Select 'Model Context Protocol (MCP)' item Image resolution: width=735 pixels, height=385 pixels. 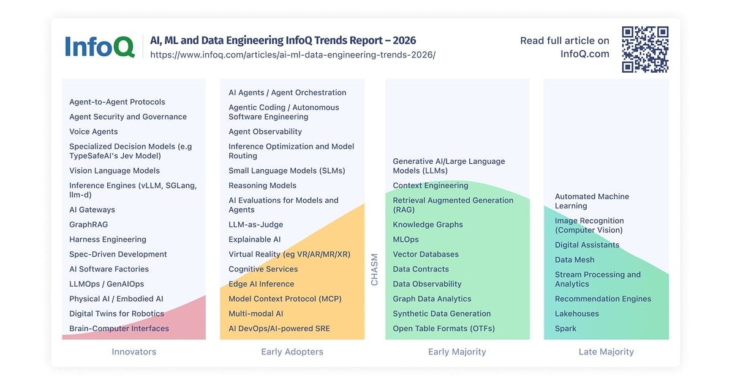(285, 299)
